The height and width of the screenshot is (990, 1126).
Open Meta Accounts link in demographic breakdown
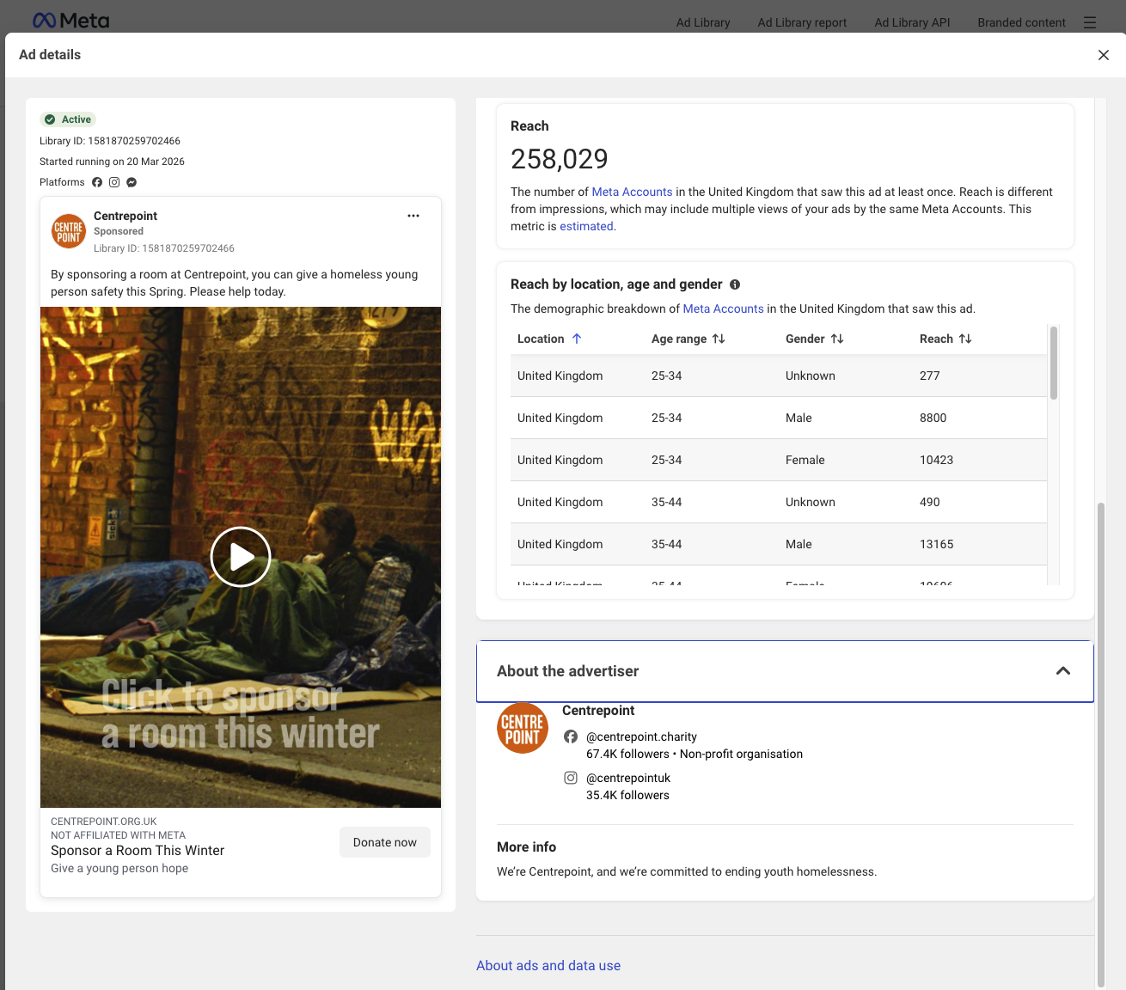tap(723, 309)
